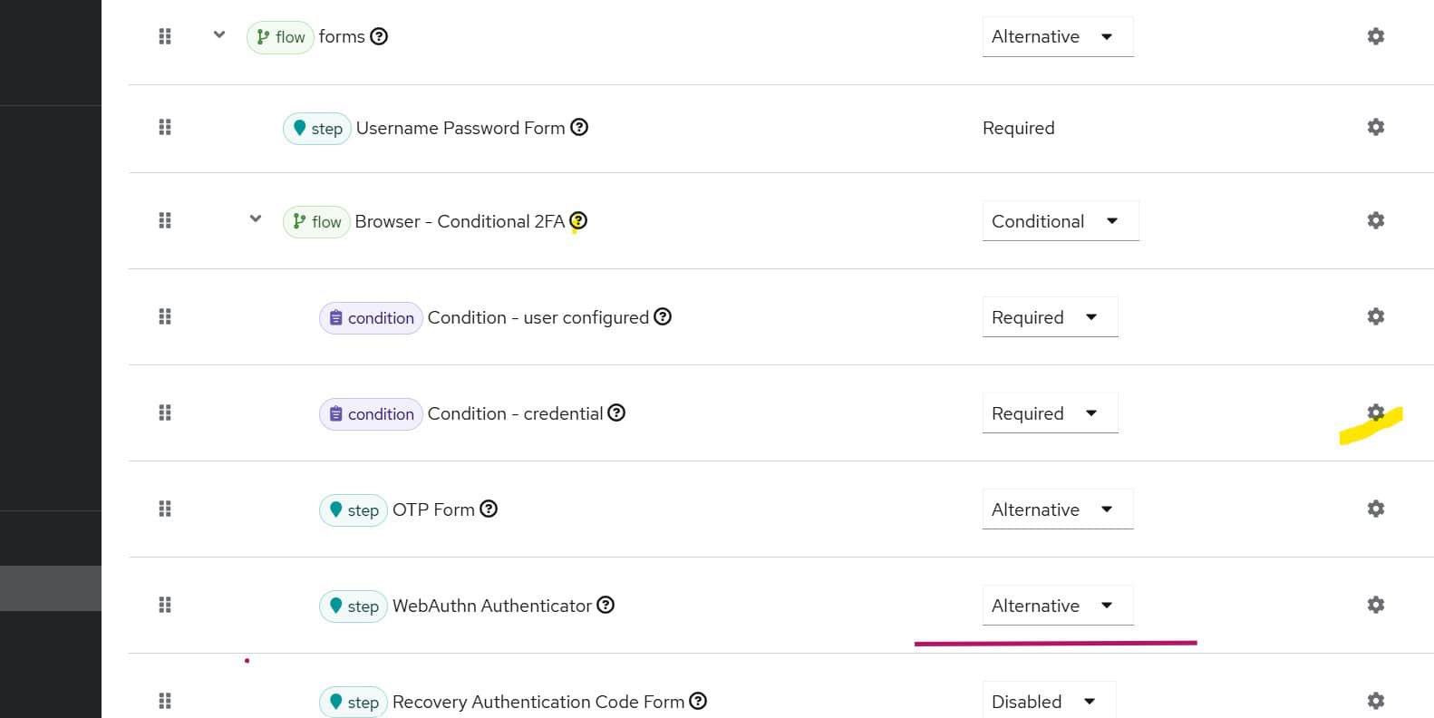Open the Disabled dropdown for Recovery Authentication Code
Image resolution: width=1434 pixels, height=718 pixels.
(1048, 701)
